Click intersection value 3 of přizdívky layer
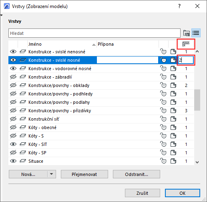The height and width of the screenshot is (202, 207). click(x=186, y=111)
